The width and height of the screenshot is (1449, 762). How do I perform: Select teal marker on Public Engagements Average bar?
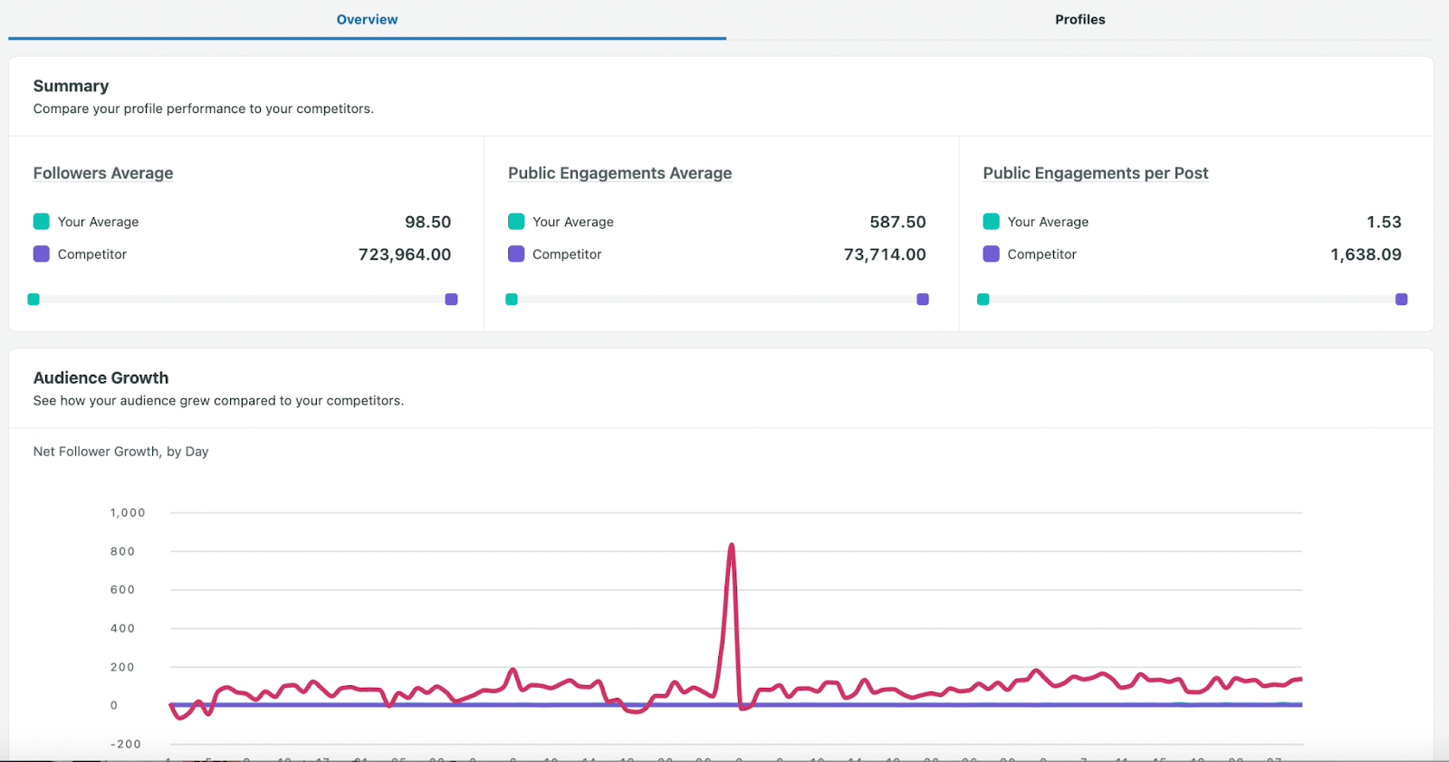point(512,300)
